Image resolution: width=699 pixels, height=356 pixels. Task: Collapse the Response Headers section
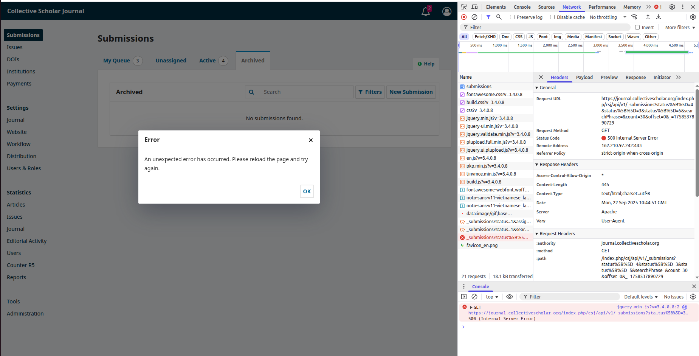click(x=537, y=165)
